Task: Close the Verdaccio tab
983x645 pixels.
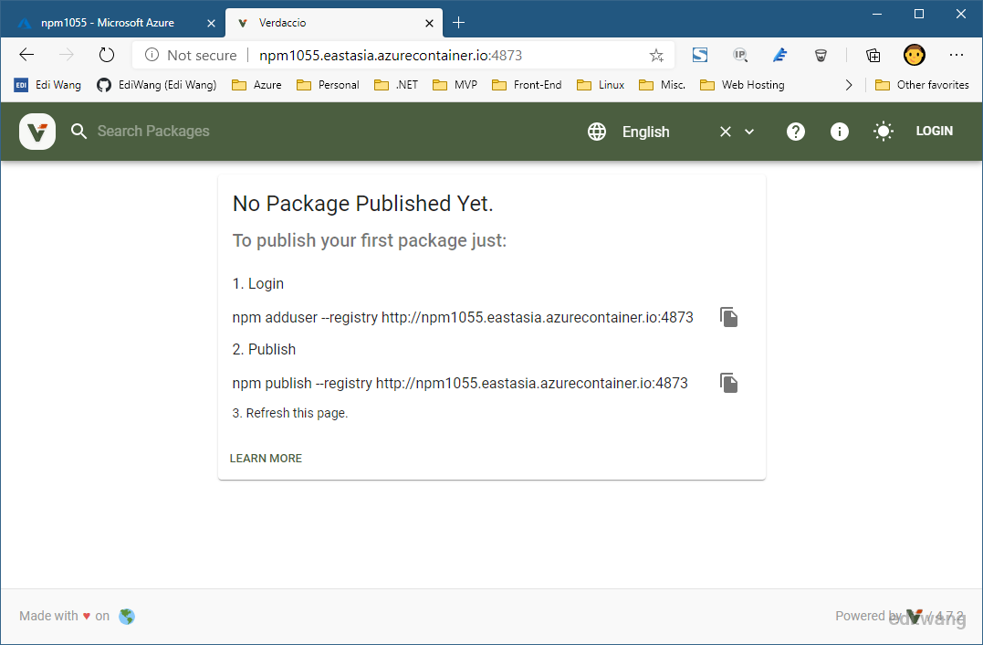Action: pos(430,23)
